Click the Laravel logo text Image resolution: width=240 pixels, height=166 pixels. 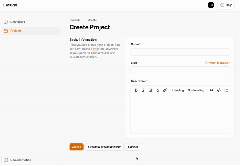pyautogui.click(x=10, y=5)
